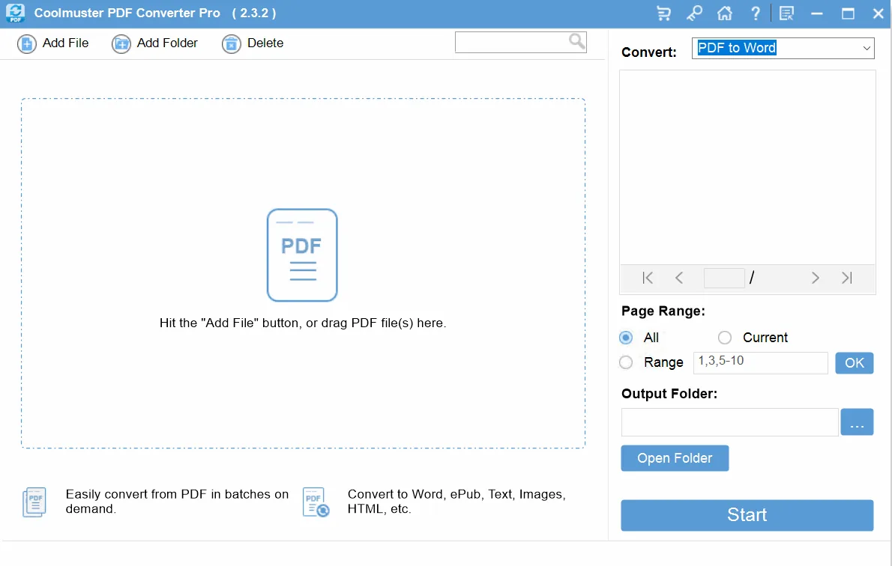Click the large PDF document icon
The image size is (892, 566).
tap(302, 255)
